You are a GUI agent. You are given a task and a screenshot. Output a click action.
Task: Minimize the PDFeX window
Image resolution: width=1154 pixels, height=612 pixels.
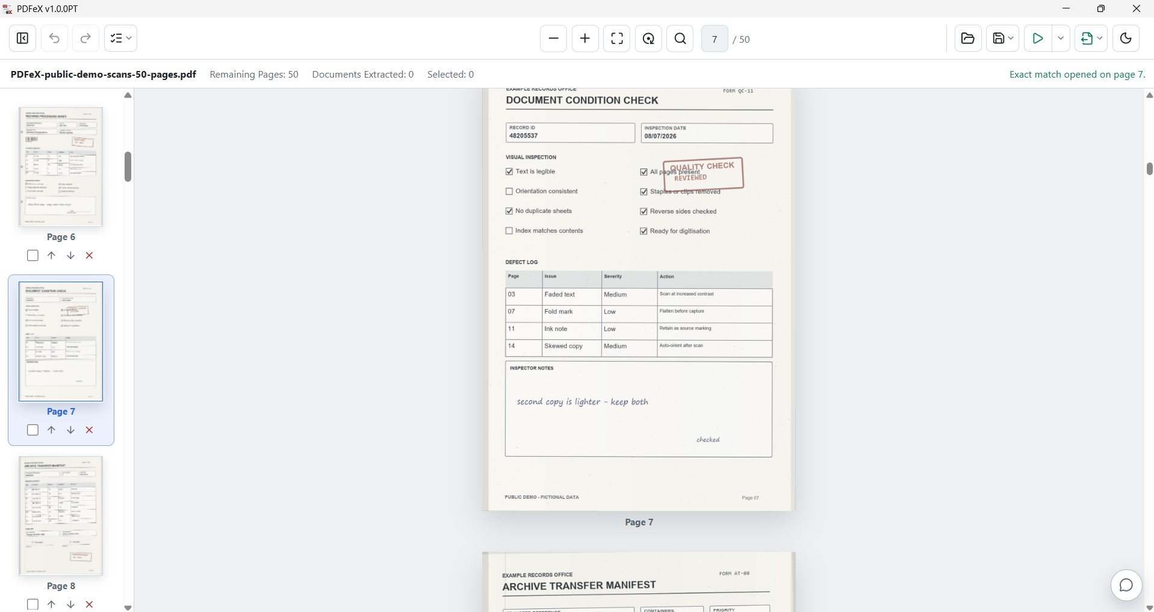(x=1066, y=8)
